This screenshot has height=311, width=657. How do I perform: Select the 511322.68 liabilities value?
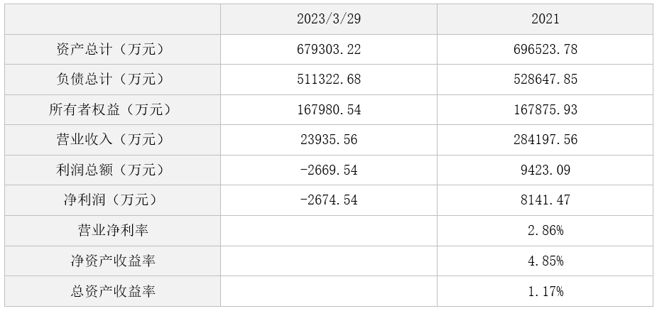pos(328,80)
